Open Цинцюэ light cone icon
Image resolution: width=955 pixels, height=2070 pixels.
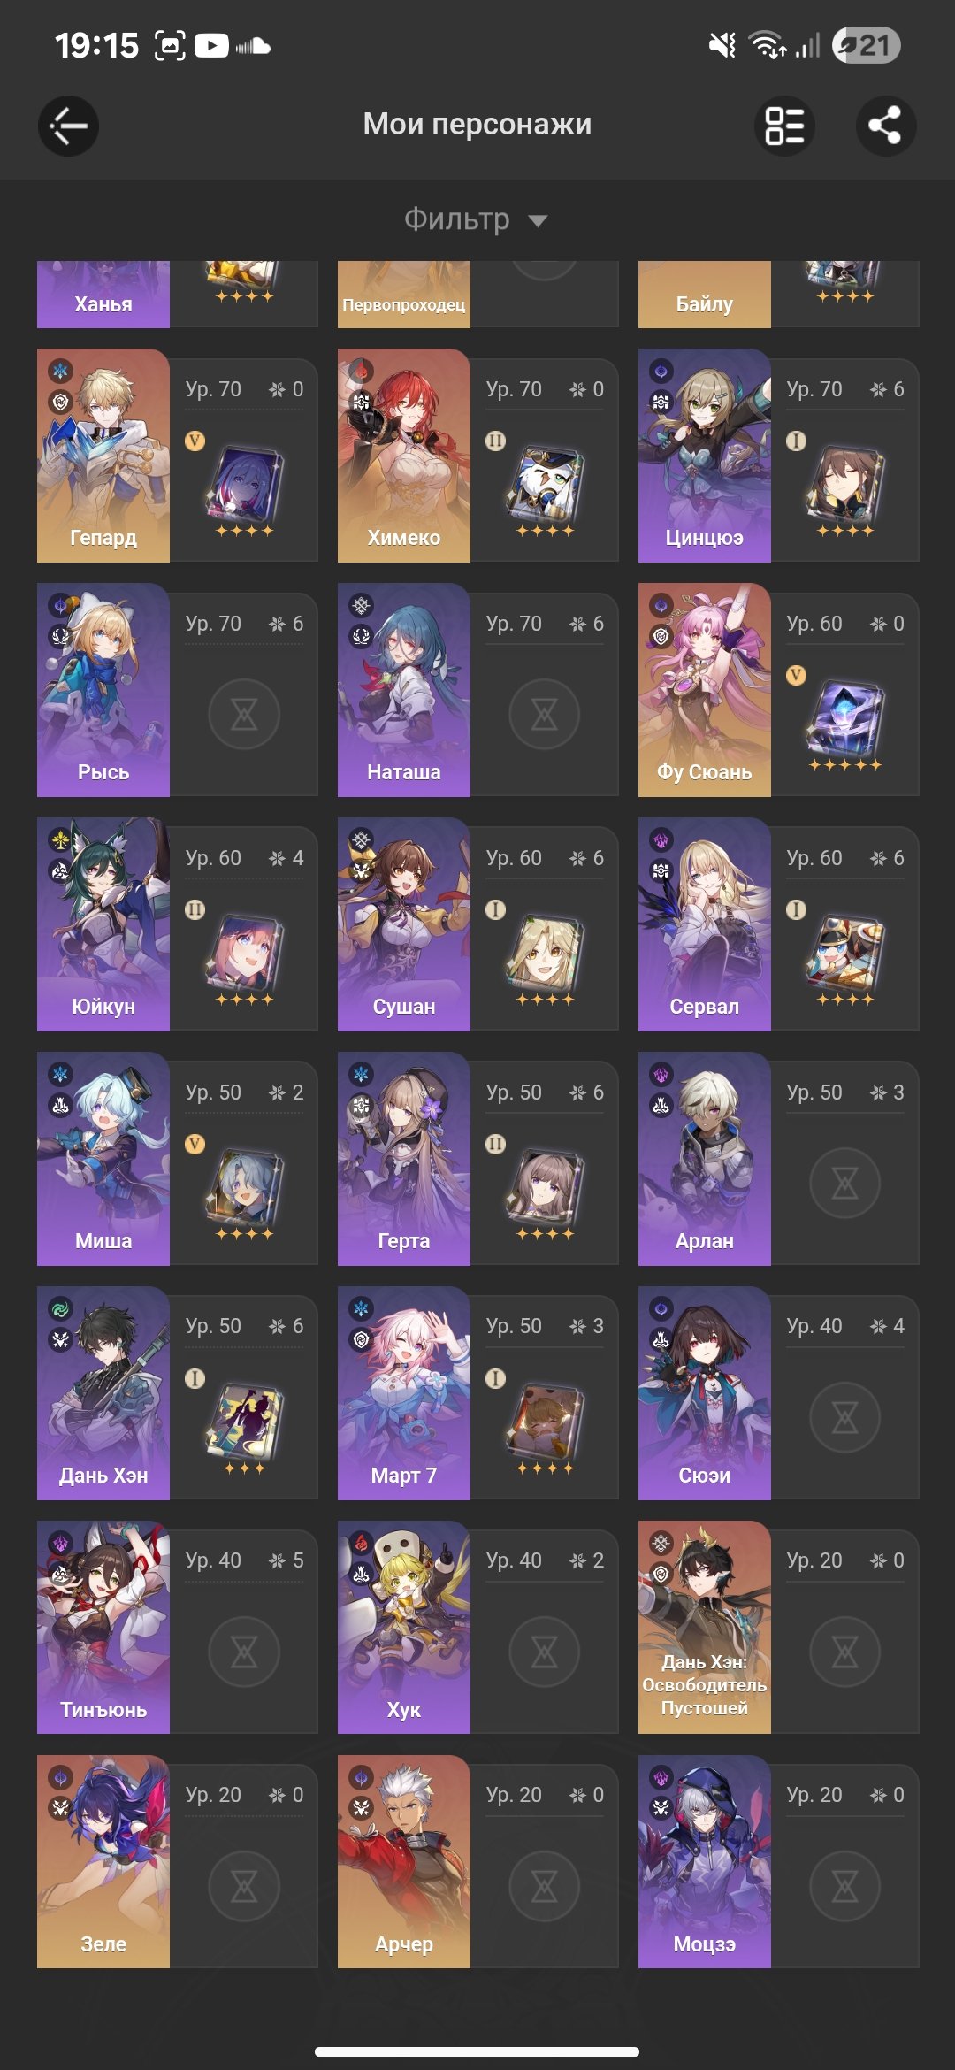(845, 486)
